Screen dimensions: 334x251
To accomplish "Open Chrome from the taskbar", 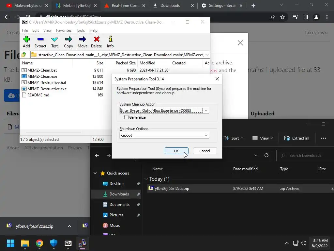I will coord(39,243).
